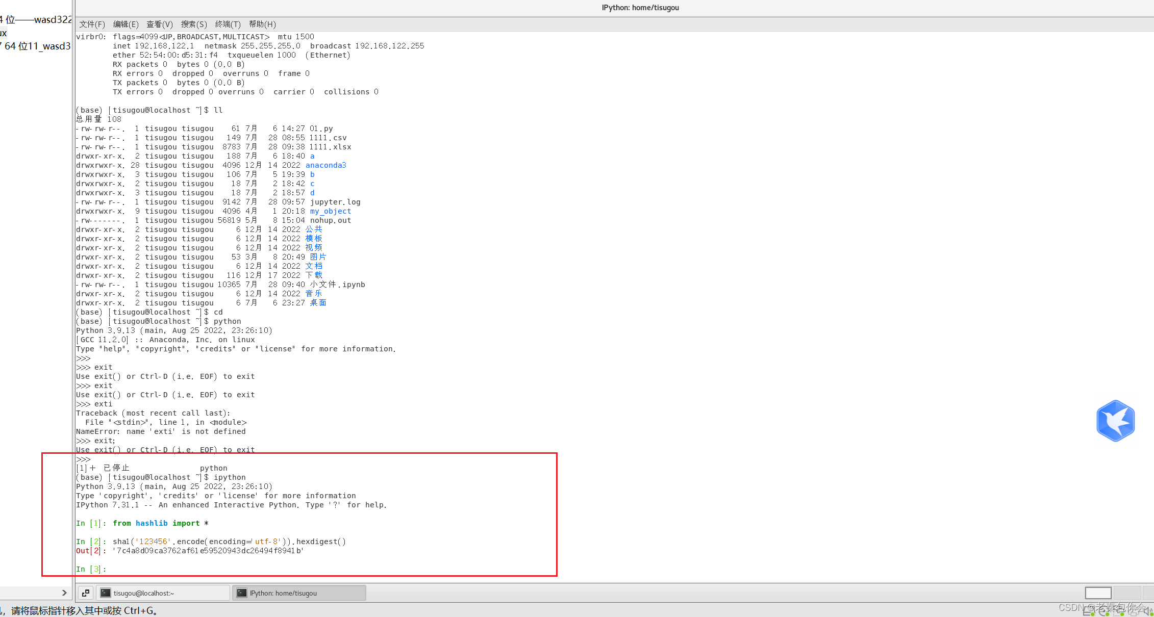Image resolution: width=1154 pixels, height=617 pixels.
Task: Click the 'Python 3.9.13' banner under ipython
Action: (174, 486)
